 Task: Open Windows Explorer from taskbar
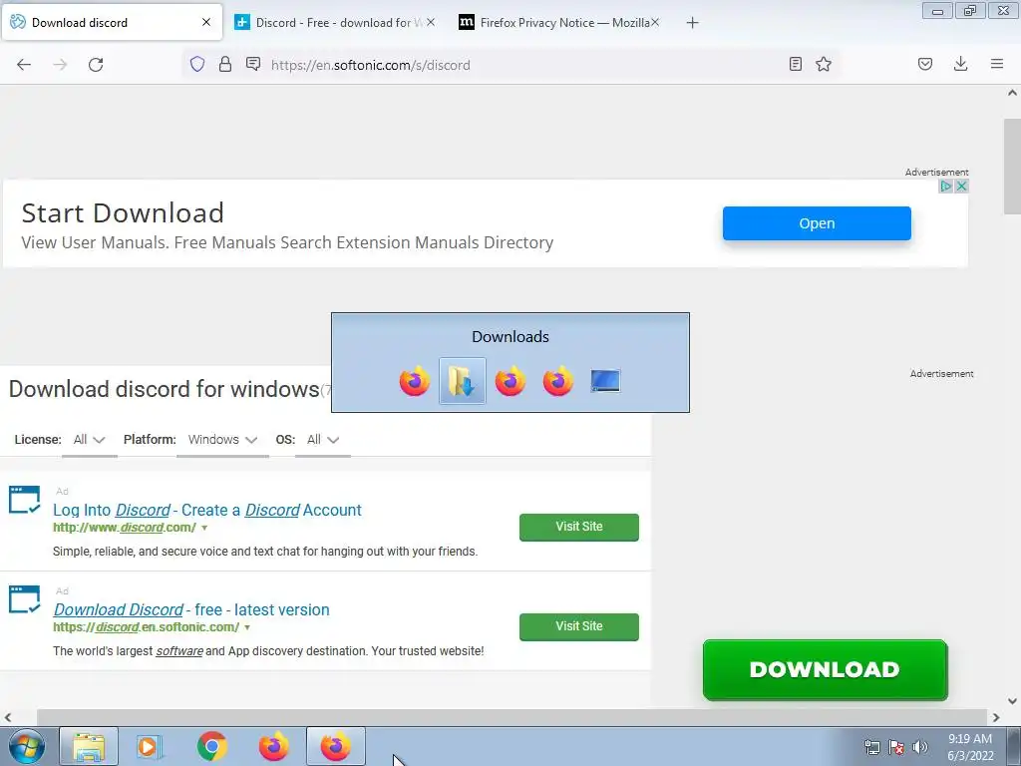tap(89, 746)
